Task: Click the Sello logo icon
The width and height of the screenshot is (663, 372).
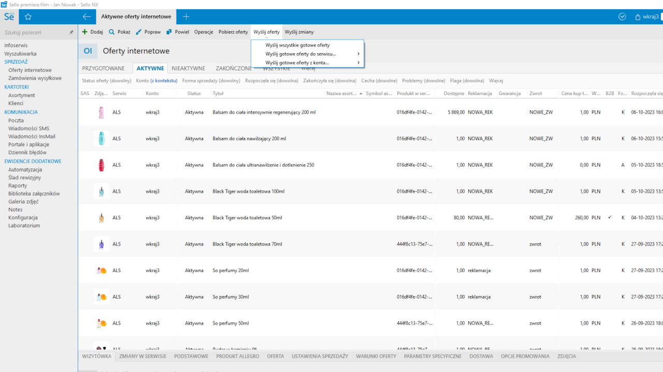Action: pos(9,17)
